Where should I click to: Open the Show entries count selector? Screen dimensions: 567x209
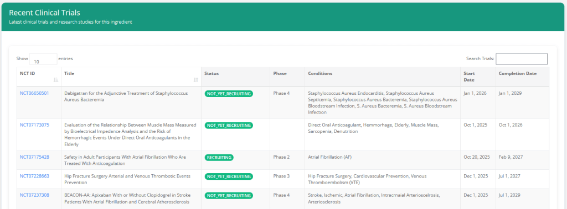pyautogui.click(x=43, y=59)
